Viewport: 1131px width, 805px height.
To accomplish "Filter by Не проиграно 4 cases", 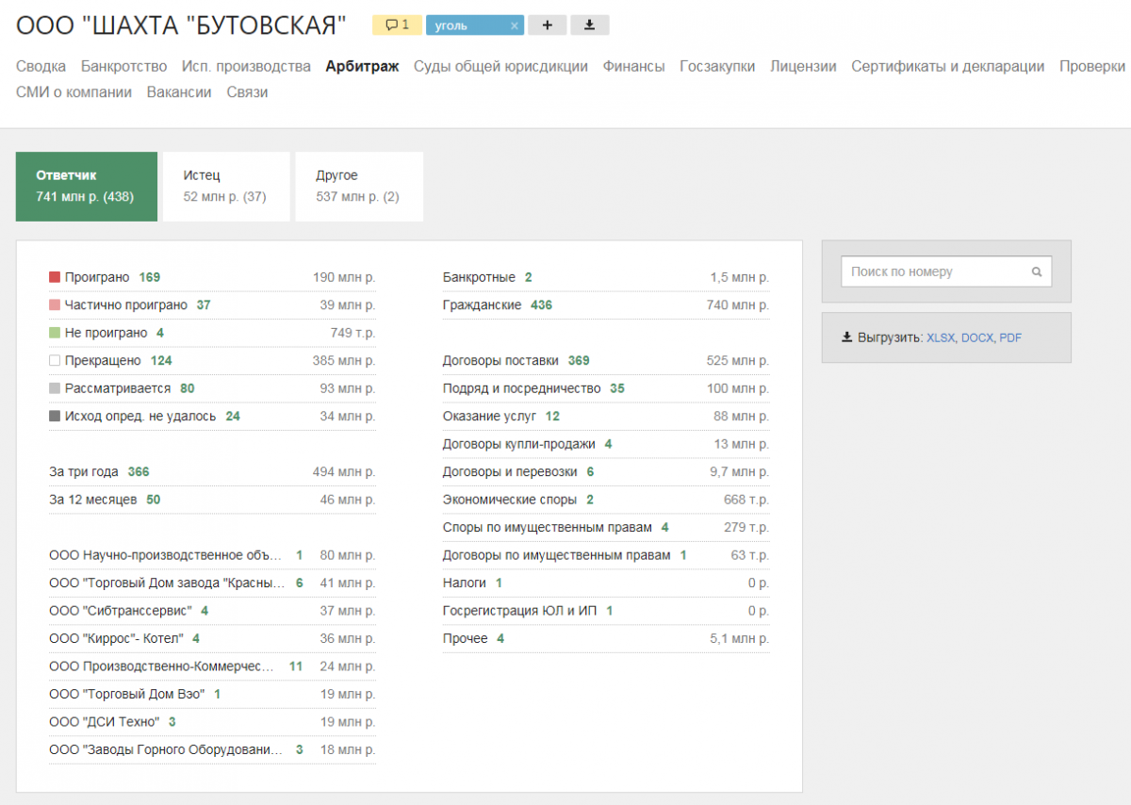I will click(x=212, y=333).
